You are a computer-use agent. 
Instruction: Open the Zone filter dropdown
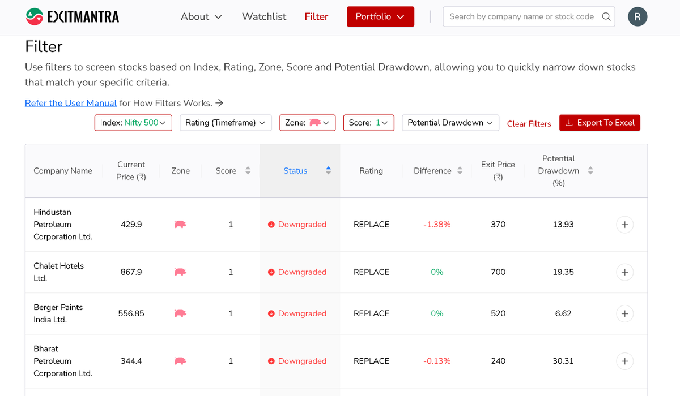(x=307, y=123)
